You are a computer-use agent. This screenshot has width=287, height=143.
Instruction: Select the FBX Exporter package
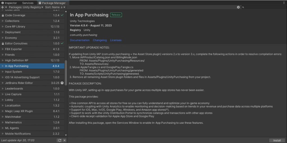(32, 49)
